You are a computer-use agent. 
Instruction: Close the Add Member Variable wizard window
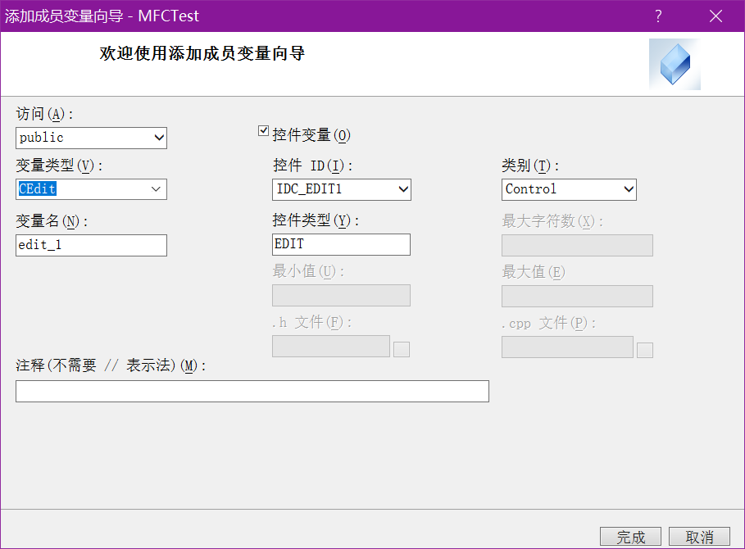715,16
